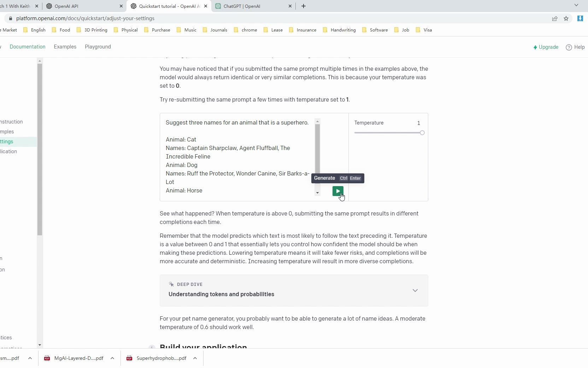
Task: Switch to the ChatGPT | OpenAI tab
Action: tap(253, 6)
